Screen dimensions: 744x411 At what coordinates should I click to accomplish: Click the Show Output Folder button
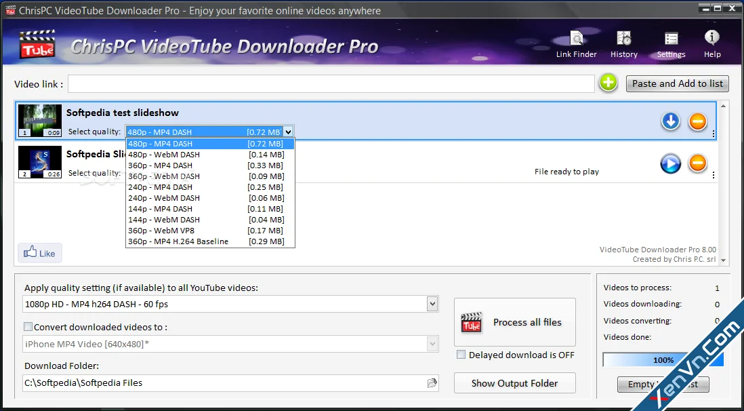pyautogui.click(x=514, y=383)
